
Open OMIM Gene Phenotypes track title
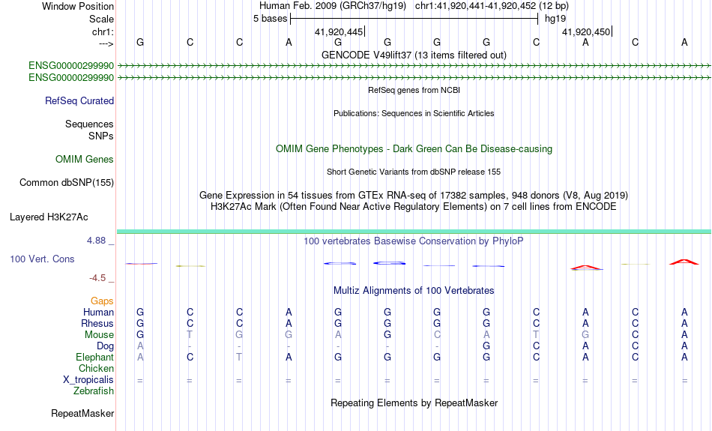414,149
